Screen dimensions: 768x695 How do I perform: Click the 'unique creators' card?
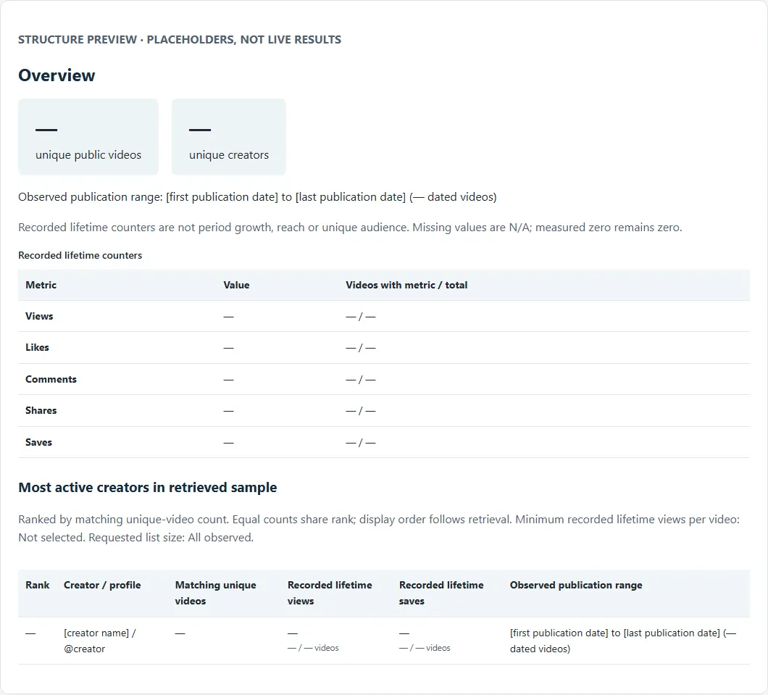pyautogui.click(x=229, y=137)
